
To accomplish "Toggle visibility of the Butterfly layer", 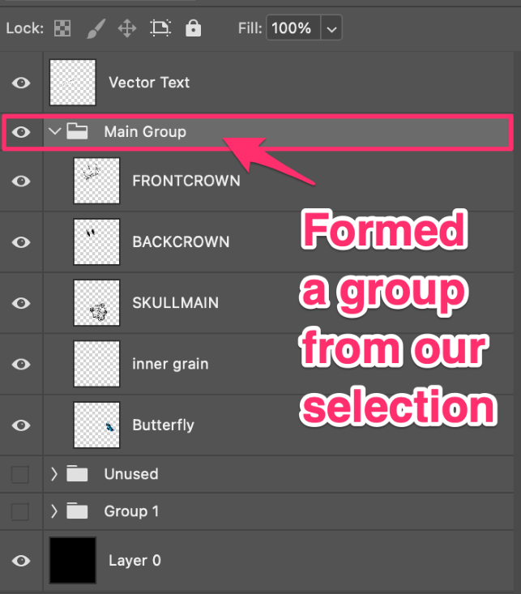I will [x=21, y=425].
